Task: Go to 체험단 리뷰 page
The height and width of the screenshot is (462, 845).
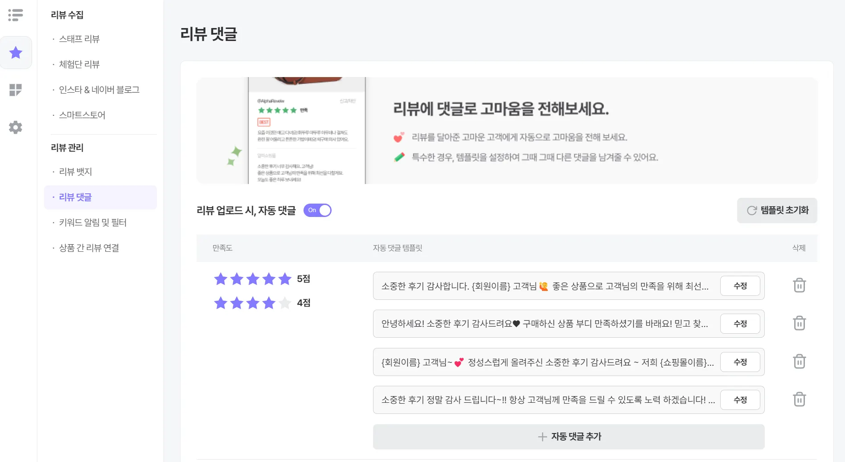Action: coord(79,64)
